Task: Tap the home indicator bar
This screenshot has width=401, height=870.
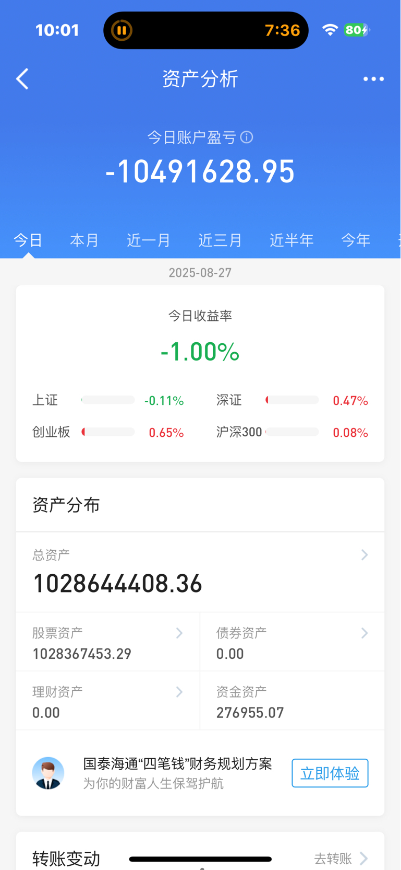Action: pyautogui.click(x=200, y=859)
